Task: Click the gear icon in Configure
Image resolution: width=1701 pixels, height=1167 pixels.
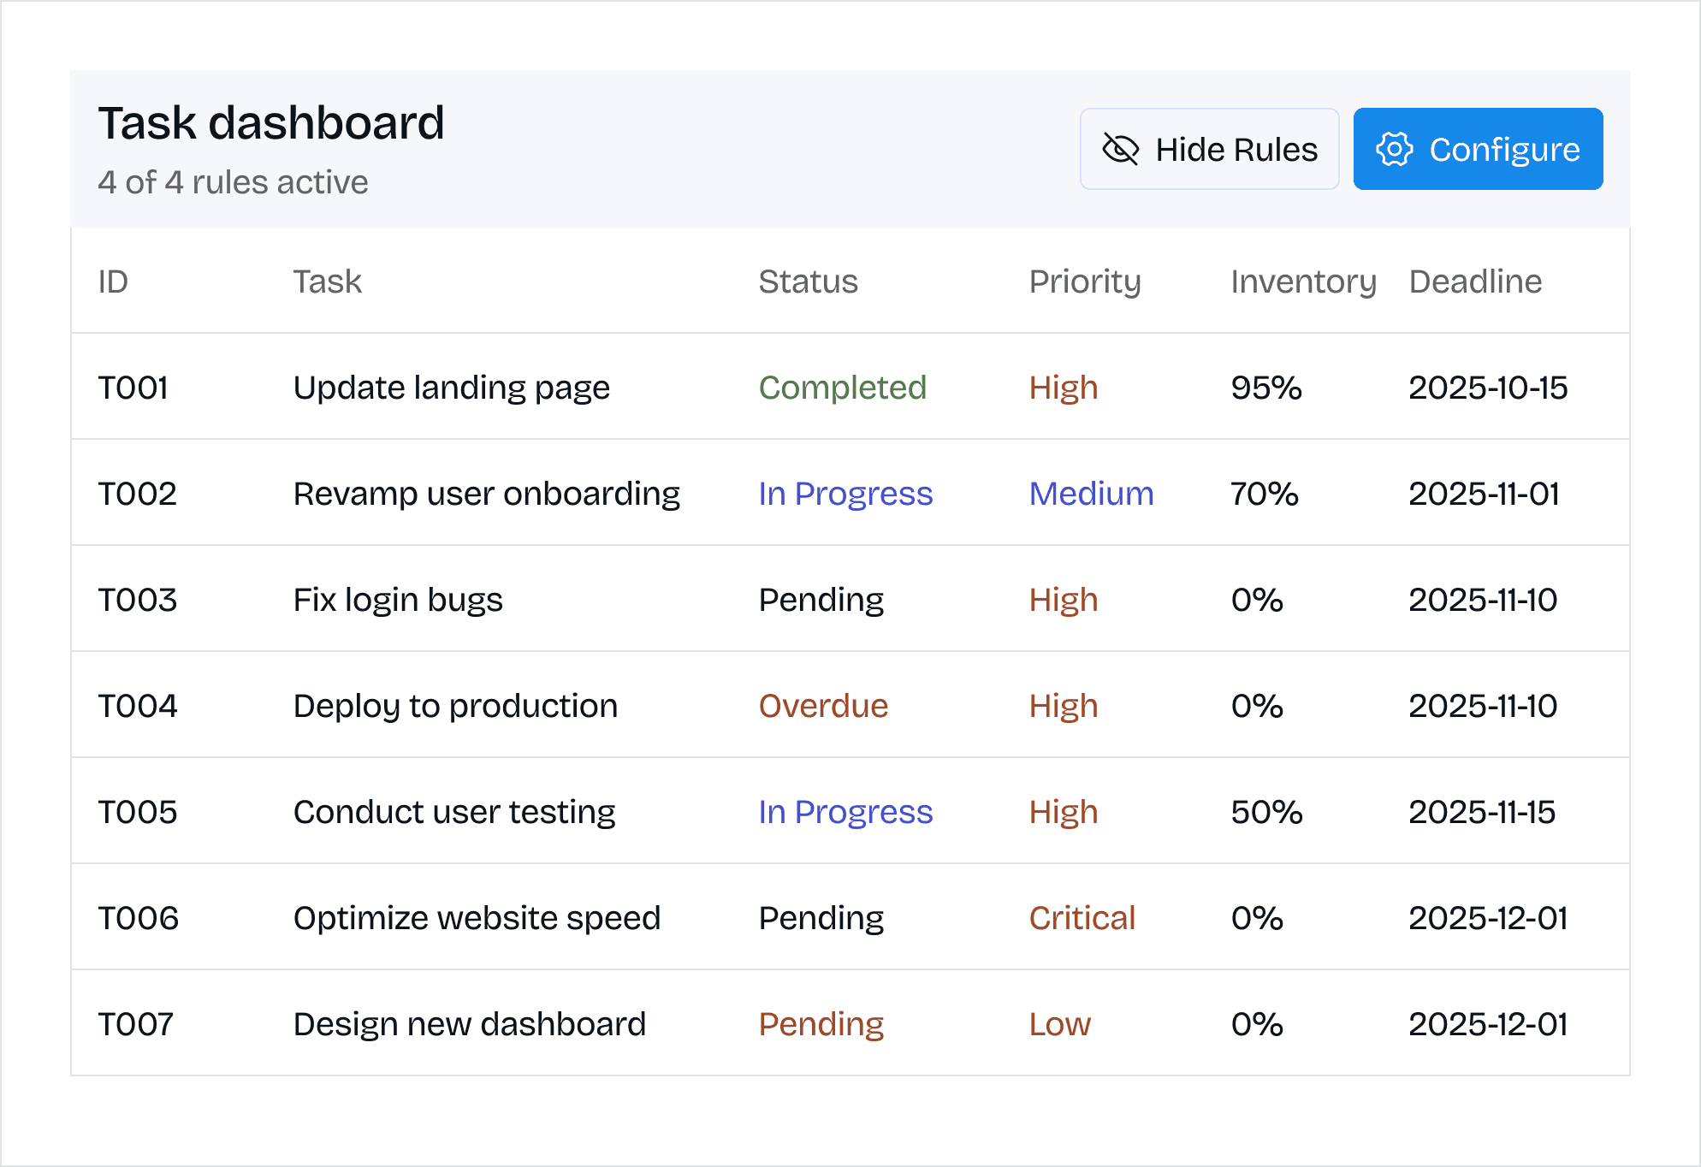Action: tap(1394, 149)
